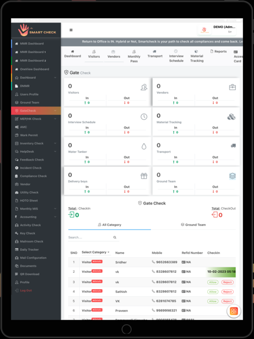The width and height of the screenshot is (254, 339).
Task: Open the Material Tracking top navigation tab
Action: [197, 56]
